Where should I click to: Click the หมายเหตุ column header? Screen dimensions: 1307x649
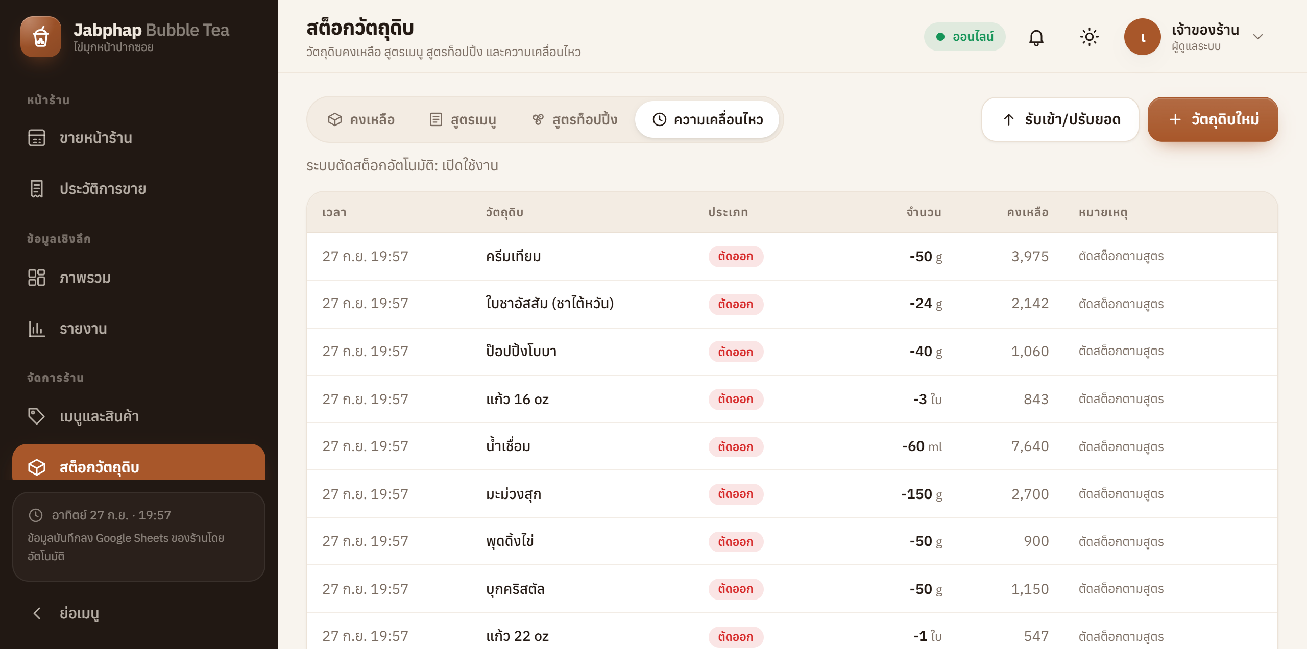[1103, 212]
